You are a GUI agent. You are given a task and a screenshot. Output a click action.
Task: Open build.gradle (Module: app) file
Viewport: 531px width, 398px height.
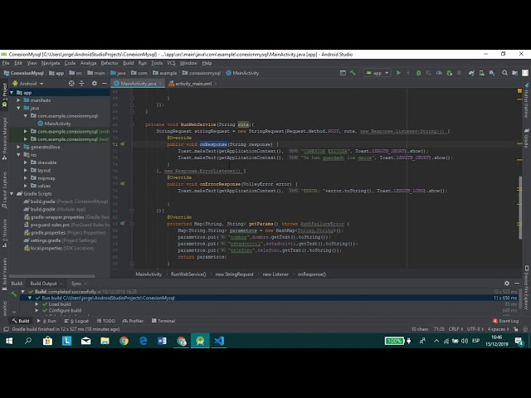[x=55, y=209]
